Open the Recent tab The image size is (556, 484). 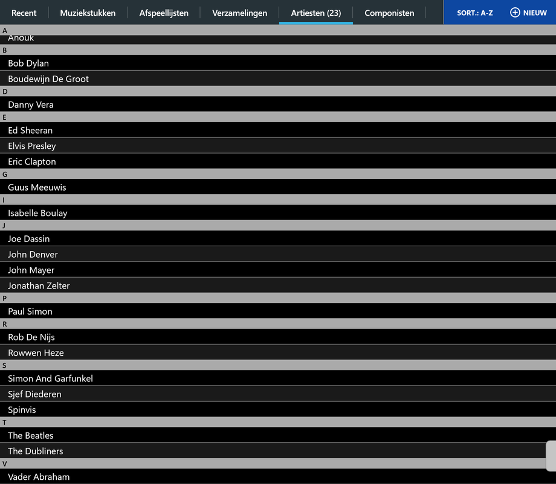tap(24, 13)
